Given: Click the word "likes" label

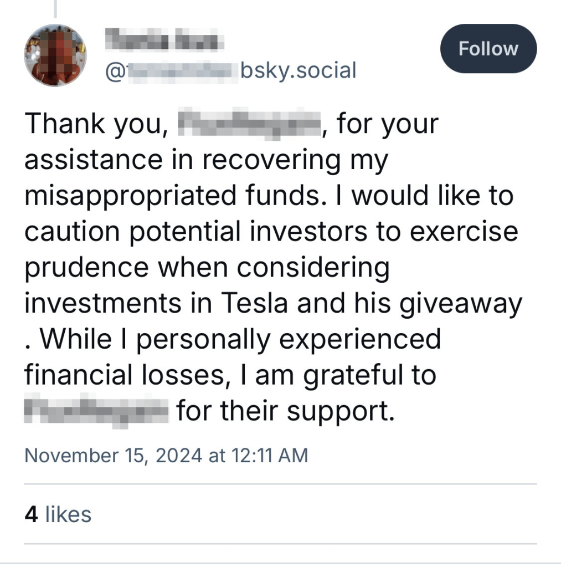Looking at the screenshot, I should coord(68,514).
